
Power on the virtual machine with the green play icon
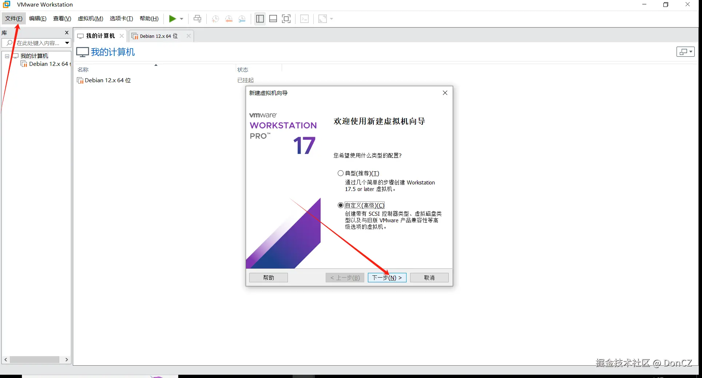[172, 19]
